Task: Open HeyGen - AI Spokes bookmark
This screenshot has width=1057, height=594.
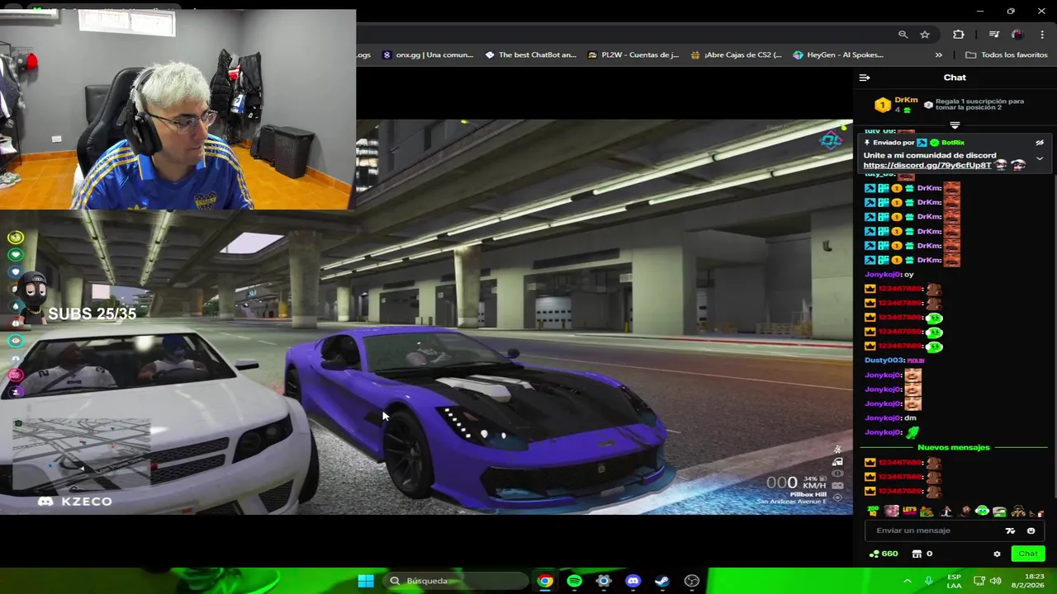Action: (838, 55)
